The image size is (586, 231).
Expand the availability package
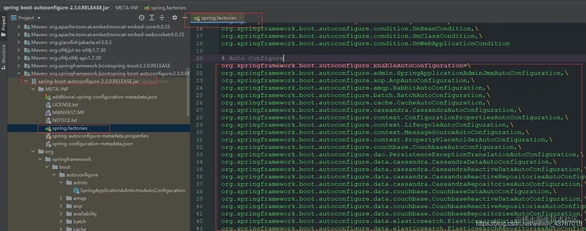click(61, 214)
